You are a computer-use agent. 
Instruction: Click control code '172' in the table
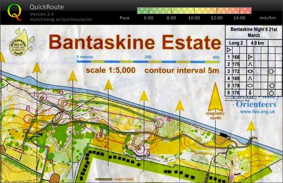[236, 71]
